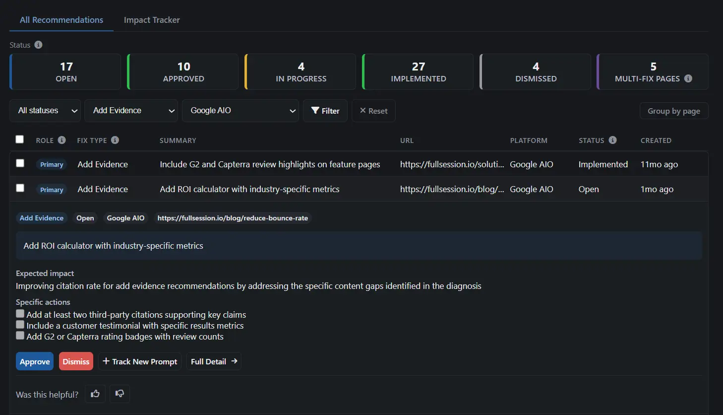Open the fullsession.io/blog/... URL in table
The image size is (723, 415).
[452, 189]
